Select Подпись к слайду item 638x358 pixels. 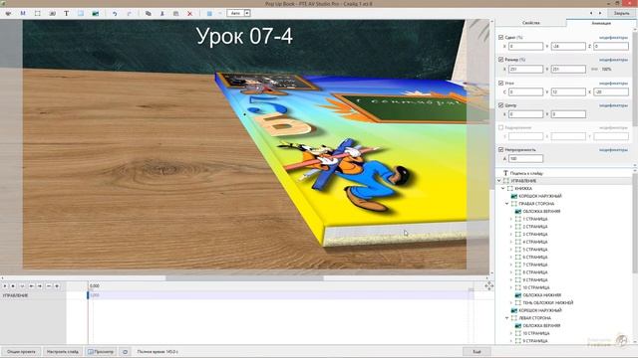526,173
